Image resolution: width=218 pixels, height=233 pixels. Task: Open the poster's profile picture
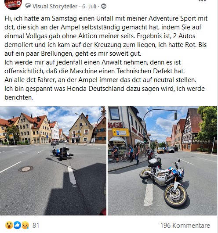[13, 4]
